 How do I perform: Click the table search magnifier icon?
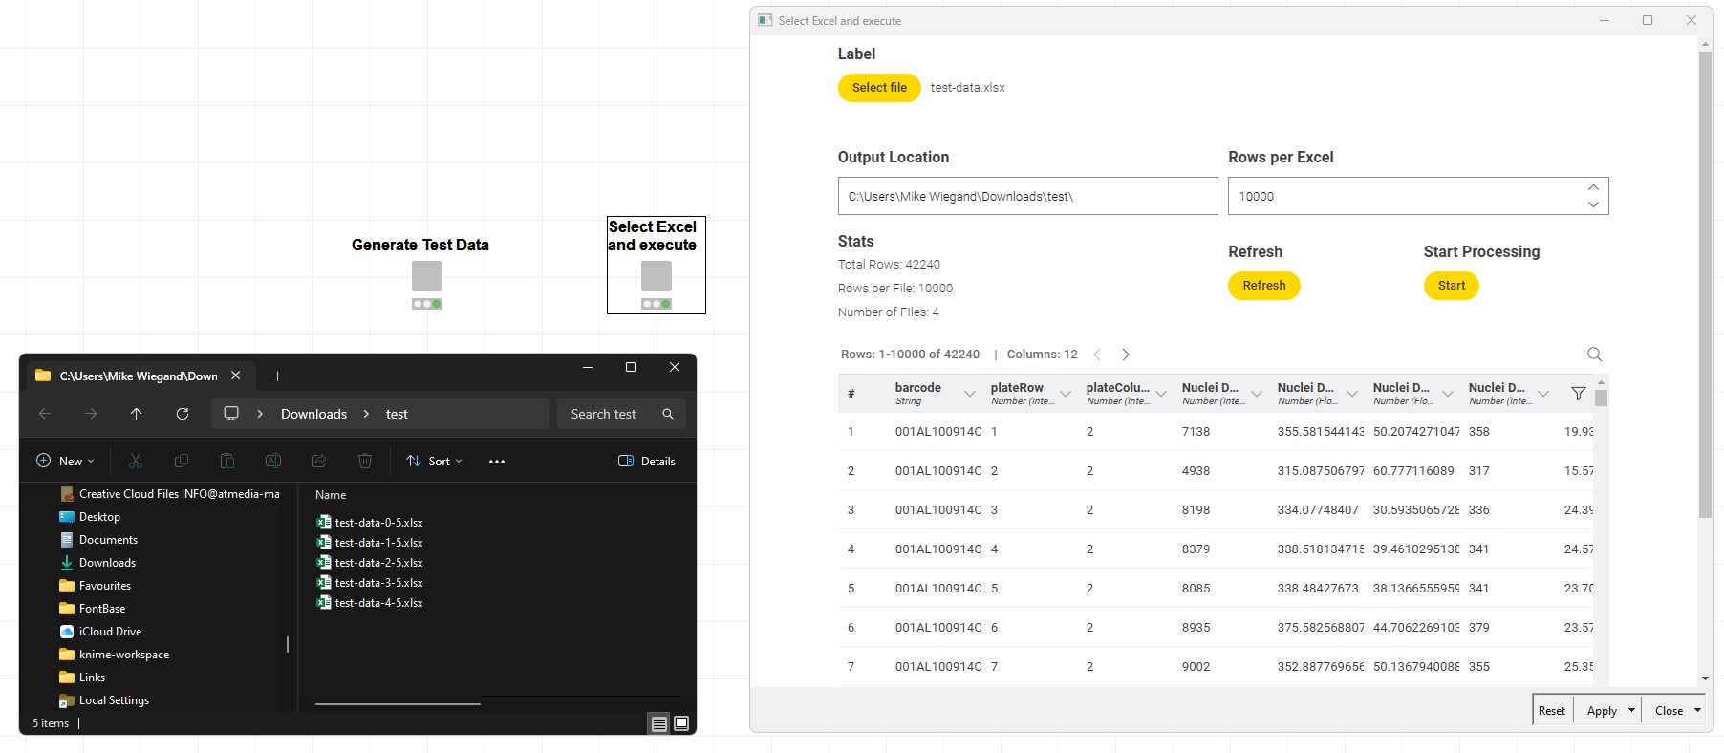tap(1594, 355)
